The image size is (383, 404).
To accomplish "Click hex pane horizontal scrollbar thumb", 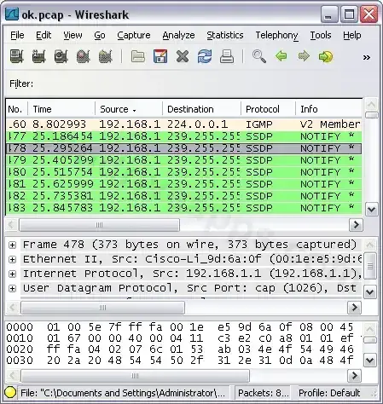I will coord(136,376).
